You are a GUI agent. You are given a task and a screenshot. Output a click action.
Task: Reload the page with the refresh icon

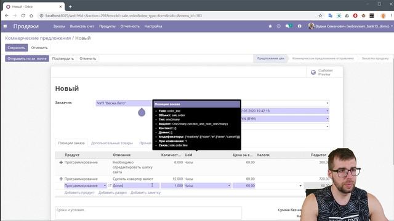point(23,15)
